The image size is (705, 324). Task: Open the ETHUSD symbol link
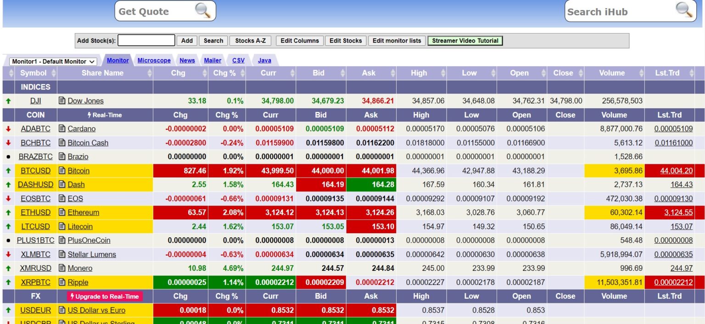(x=36, y=212)
